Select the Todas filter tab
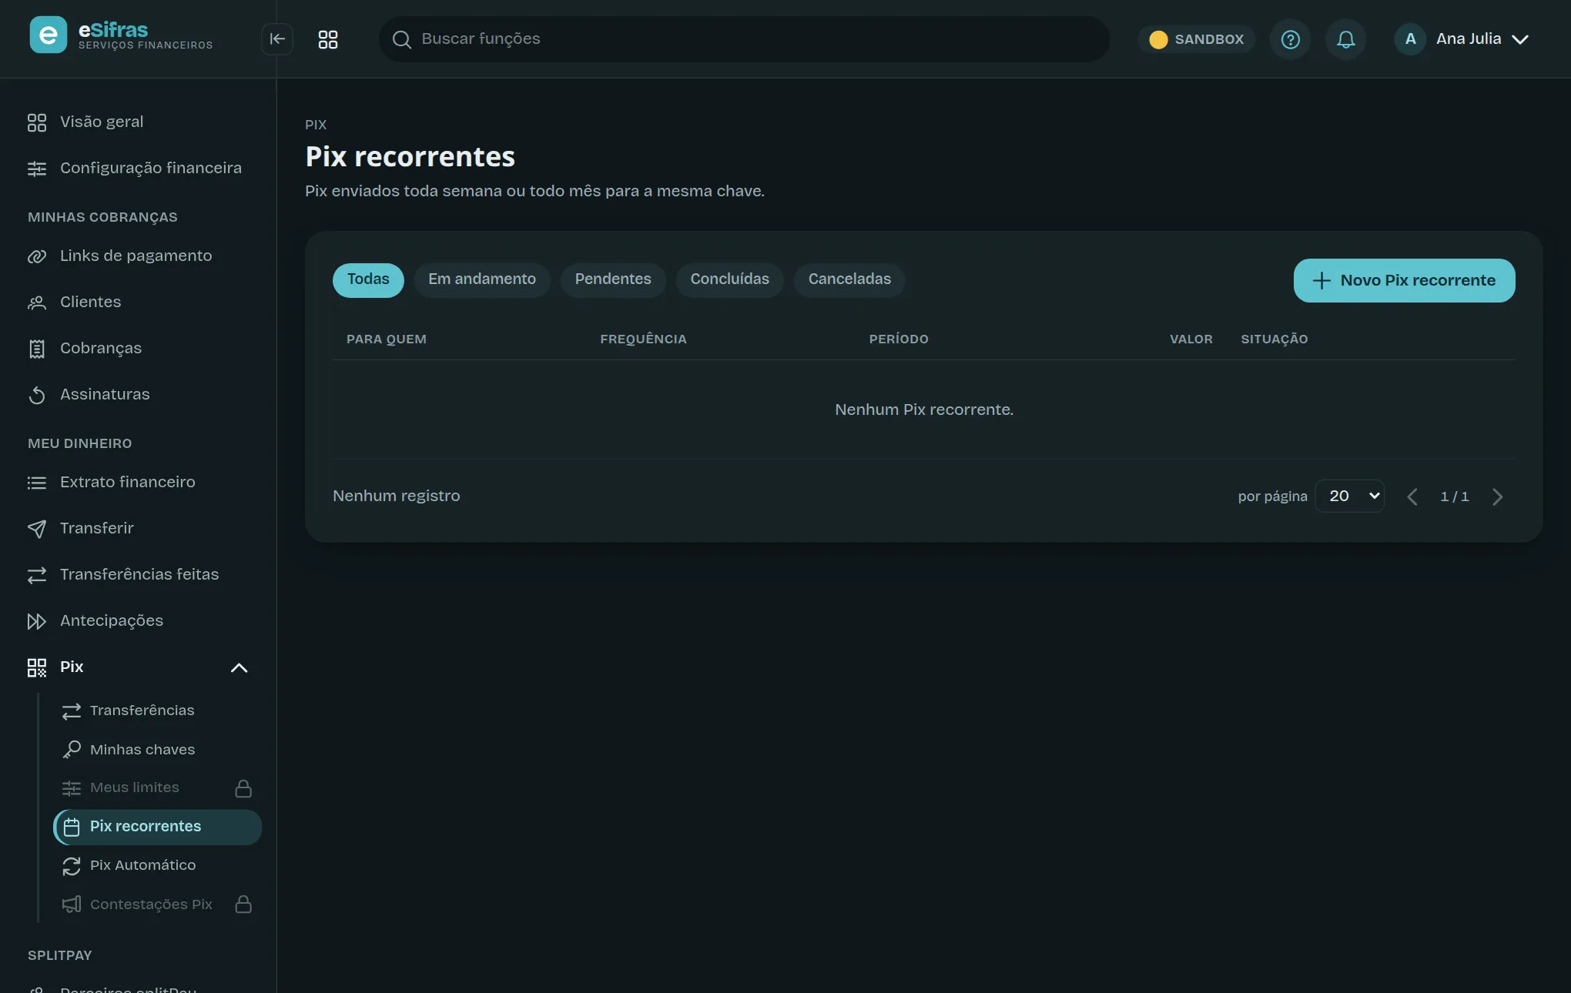Viewport: 1571px width, 993px height. (x=368, y=280)
